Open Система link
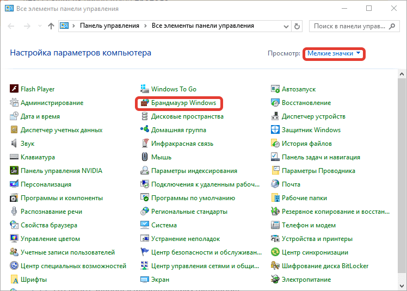 click(x=164, y=225)
